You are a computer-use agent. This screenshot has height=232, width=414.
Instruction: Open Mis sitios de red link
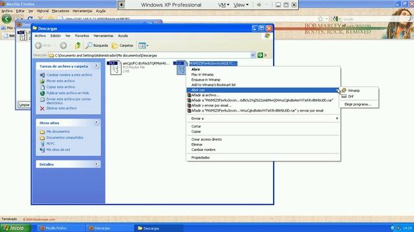point(58,150)
